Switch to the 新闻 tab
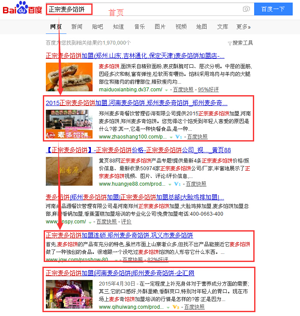The image size is (300, 316). 77,27
